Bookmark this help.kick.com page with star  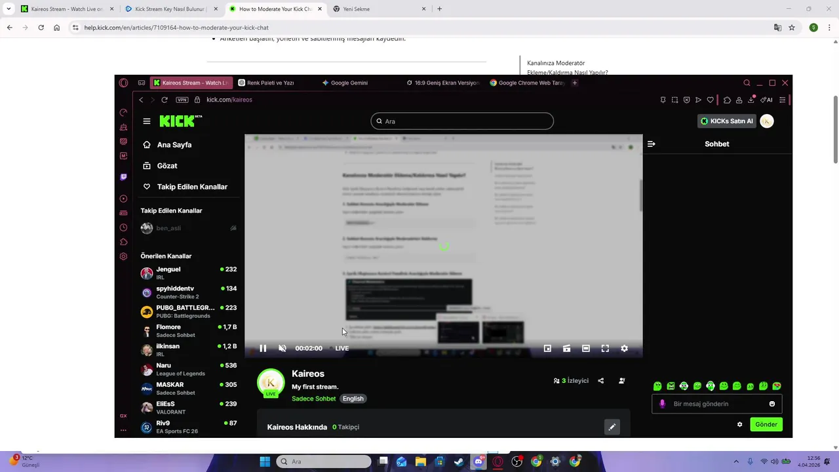click(x=792, y=28)
